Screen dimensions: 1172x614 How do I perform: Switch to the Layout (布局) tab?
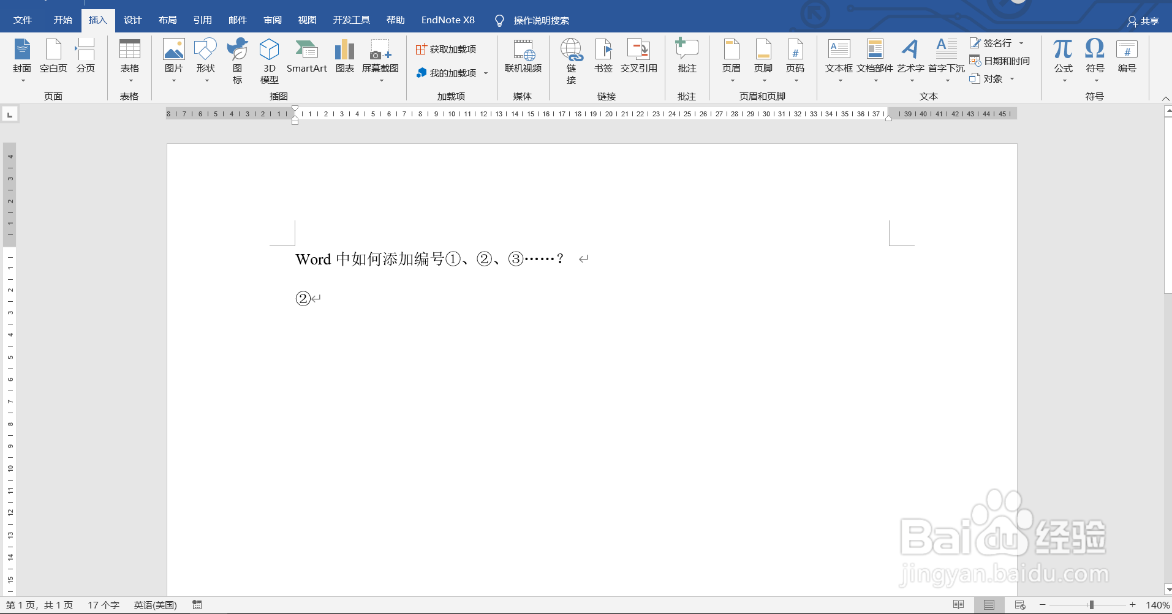point(167,20)
